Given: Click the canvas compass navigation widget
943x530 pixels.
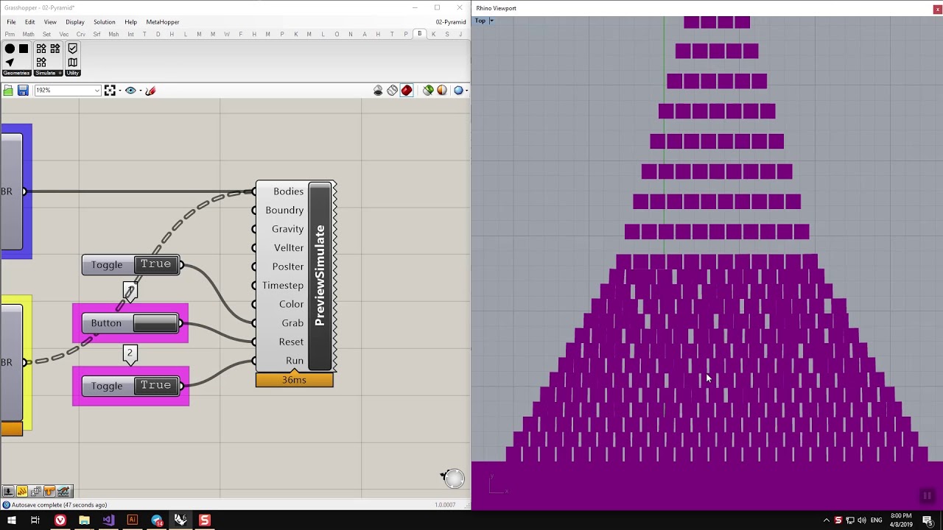Looking at the screenshot, I should [x=453, y=478].
